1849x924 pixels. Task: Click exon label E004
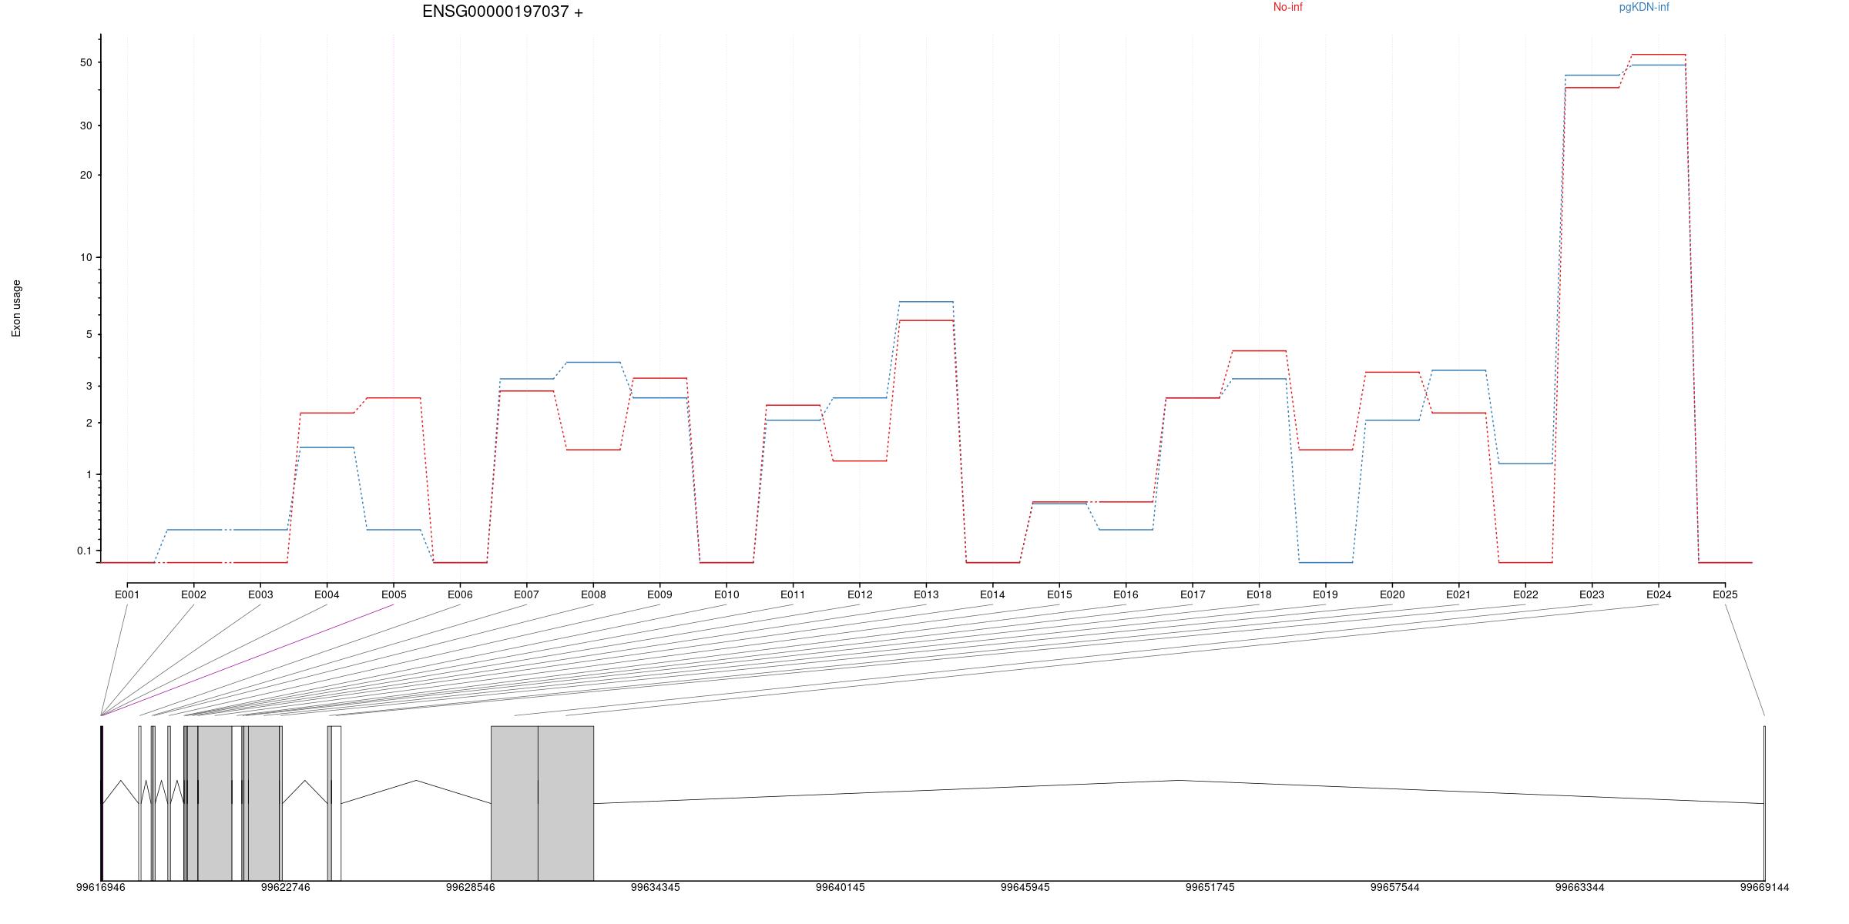(327, 594)
